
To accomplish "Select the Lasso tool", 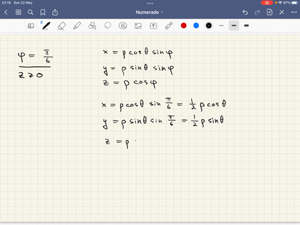I will click(x=107, y=26).
